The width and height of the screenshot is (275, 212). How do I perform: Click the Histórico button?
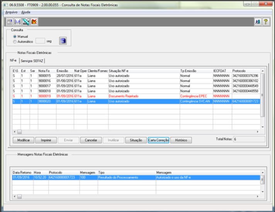pyautogui.click(x=181, y=140)
